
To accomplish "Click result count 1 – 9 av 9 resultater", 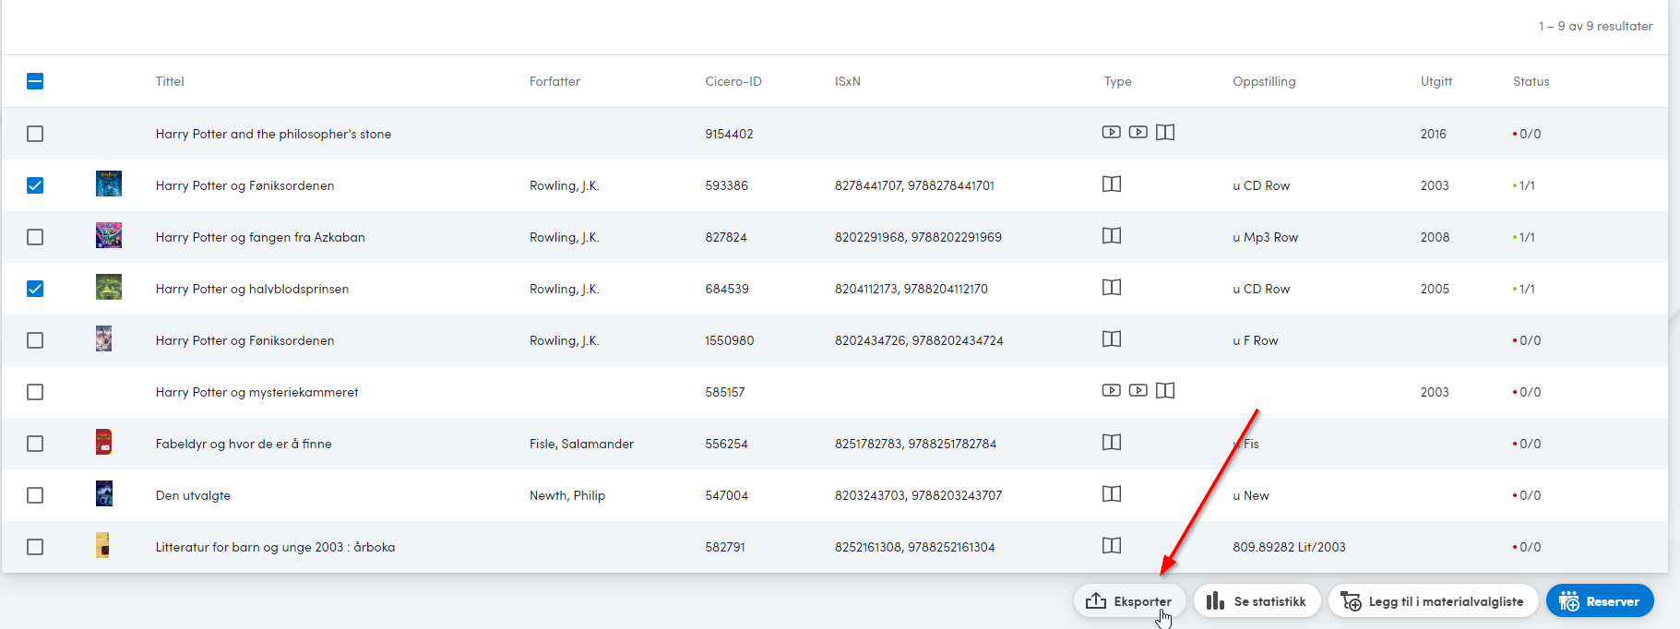I will tap(1595, 26).
